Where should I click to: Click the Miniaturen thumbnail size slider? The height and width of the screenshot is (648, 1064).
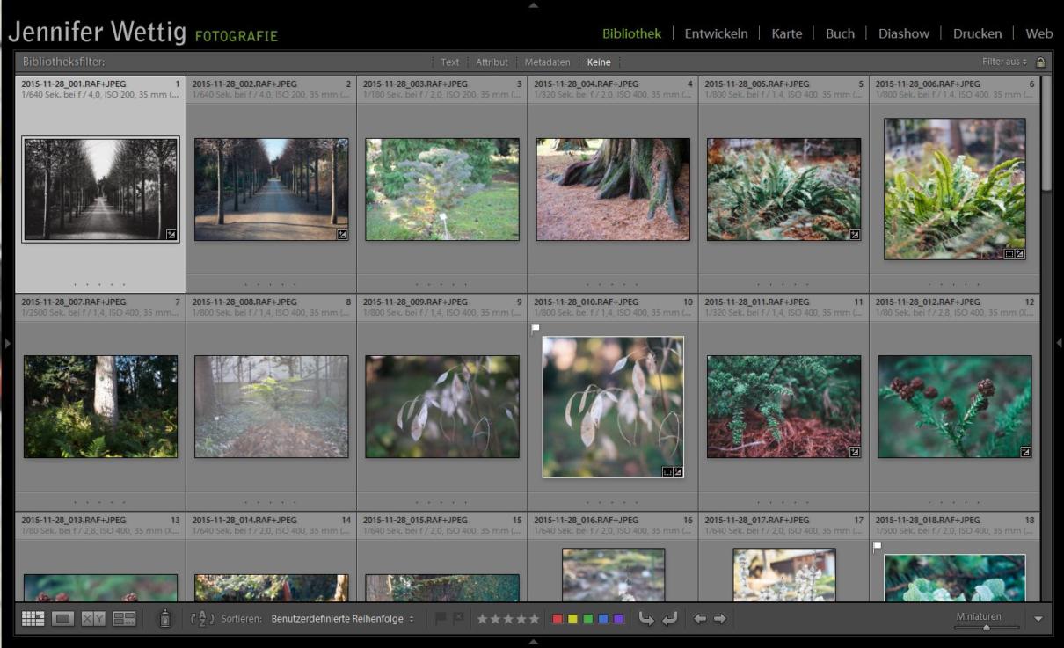[987, 627]
